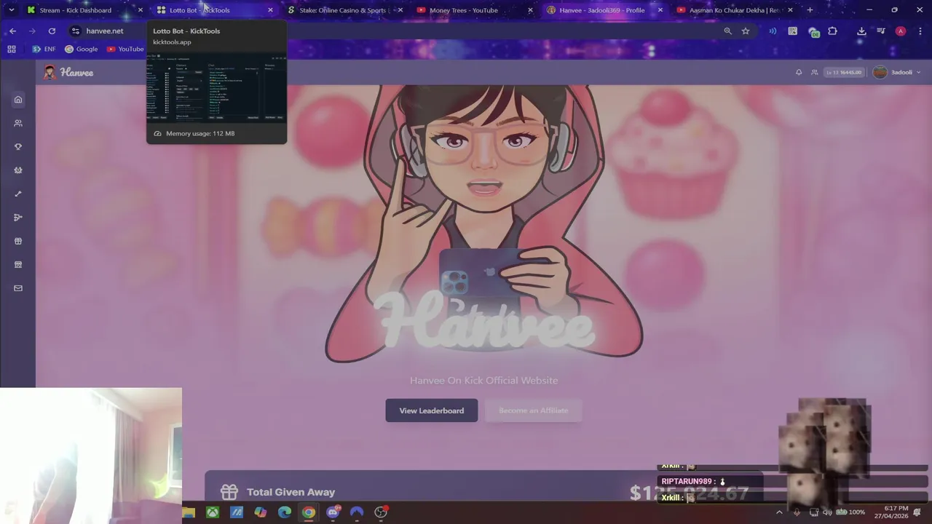
Task: Open the Home icon in Hanvee sidebar
Action: pyautogui.click(x=18, y=100)
